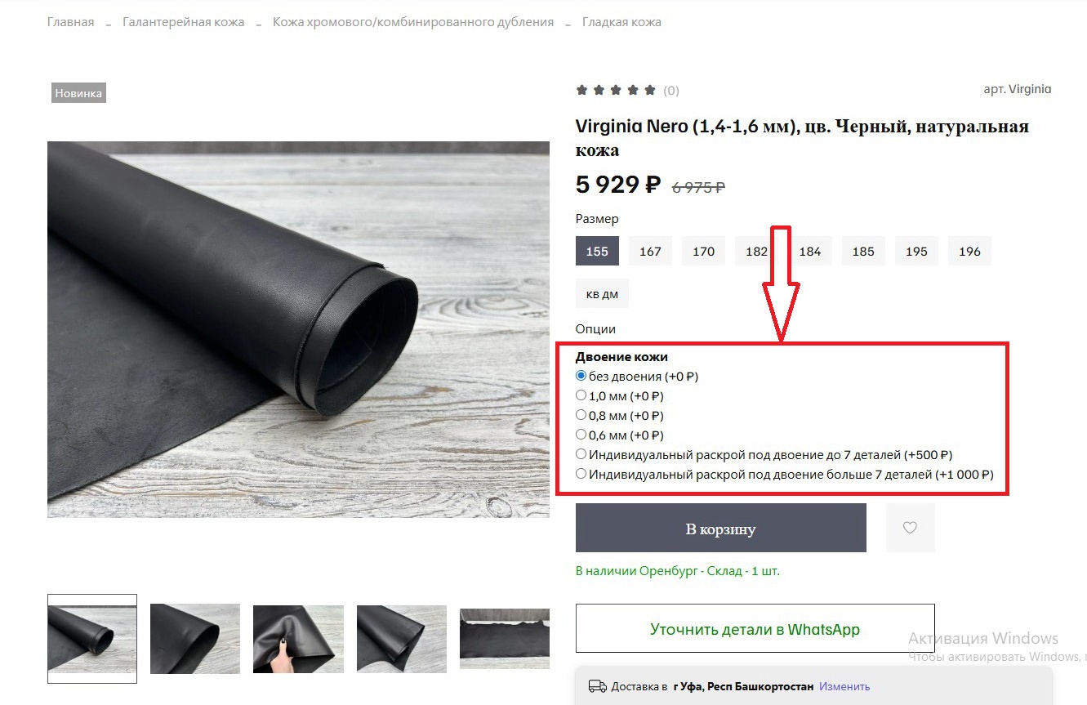Choose size 185
This screenshot has height=705, width=1087.
863,252
